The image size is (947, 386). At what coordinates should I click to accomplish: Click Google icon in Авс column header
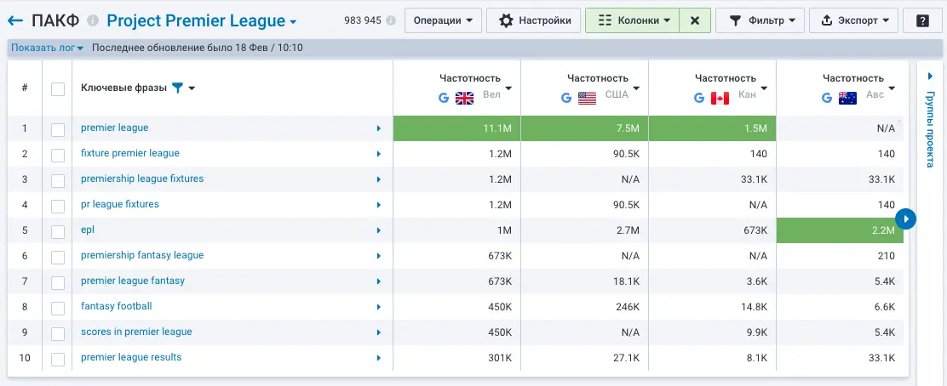(827, 98)
